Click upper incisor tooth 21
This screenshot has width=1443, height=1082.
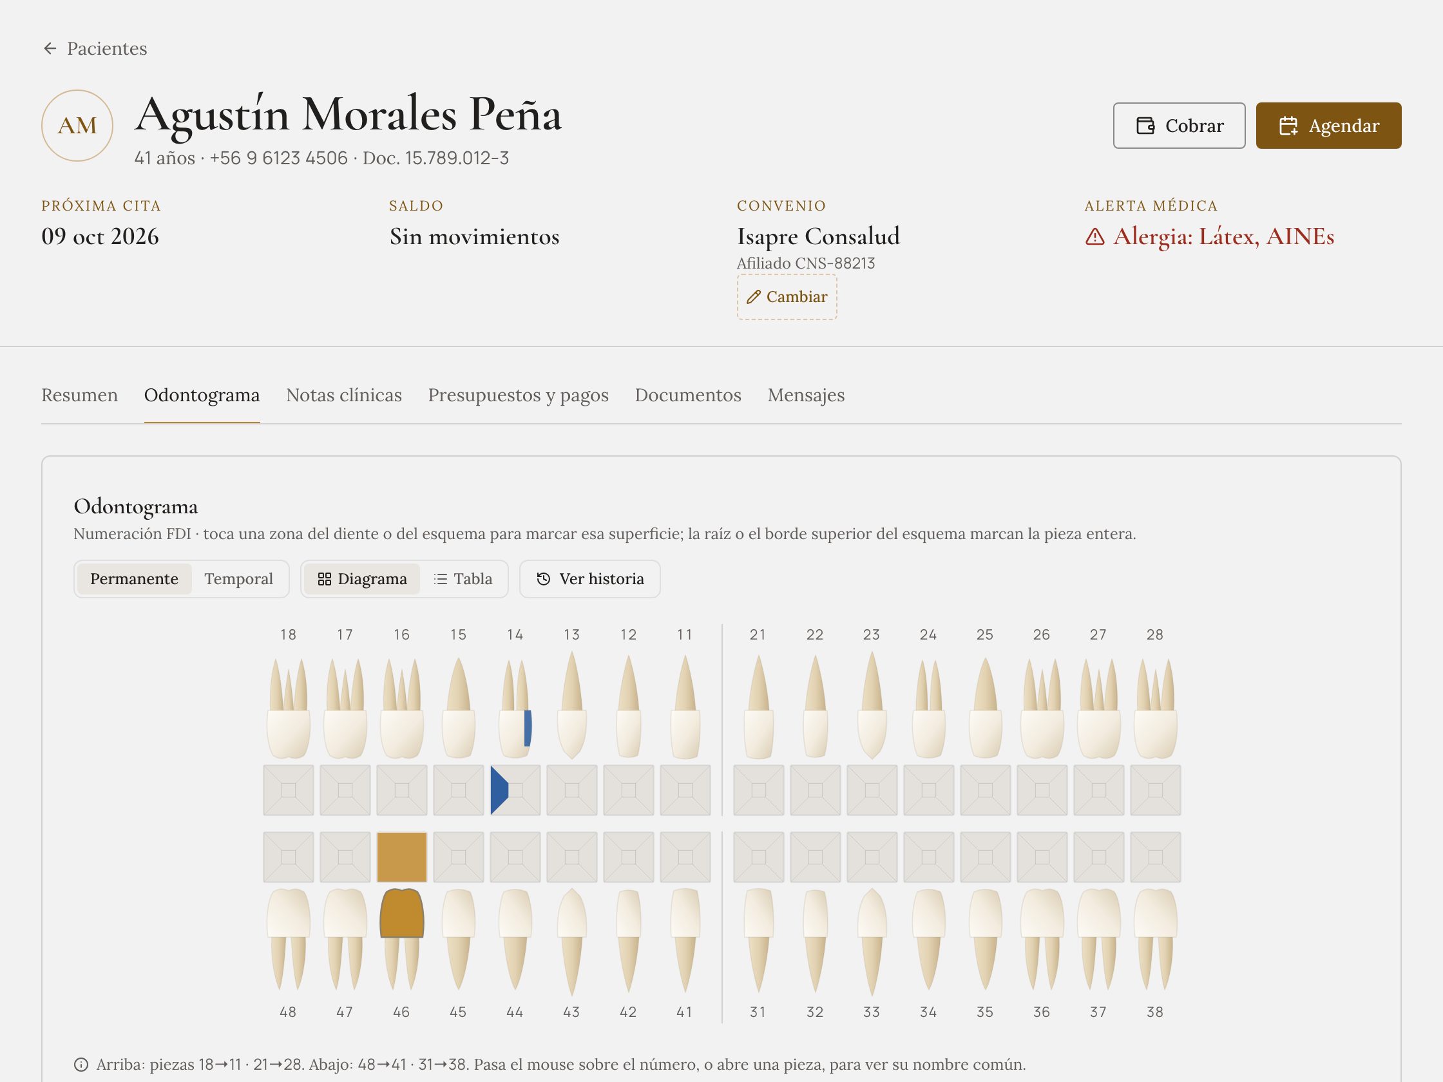click(x=759, y=707)
